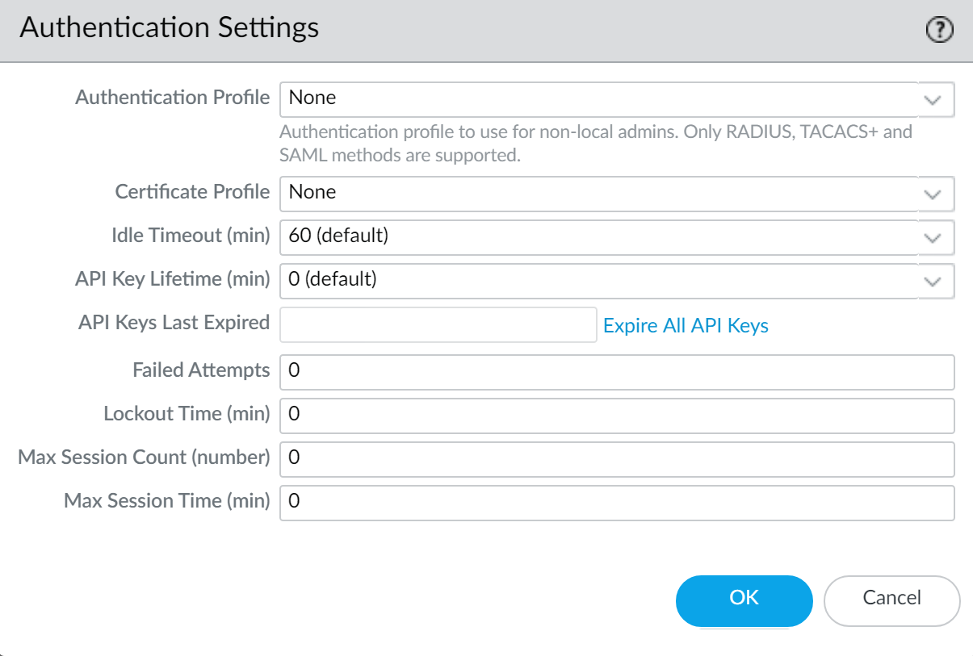Expand the Certificate Profile dropdown arrow
973x656 pixels.
[933, 194]
